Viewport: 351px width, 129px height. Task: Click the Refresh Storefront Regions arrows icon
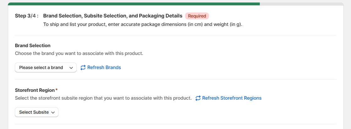tap(198, 98)
